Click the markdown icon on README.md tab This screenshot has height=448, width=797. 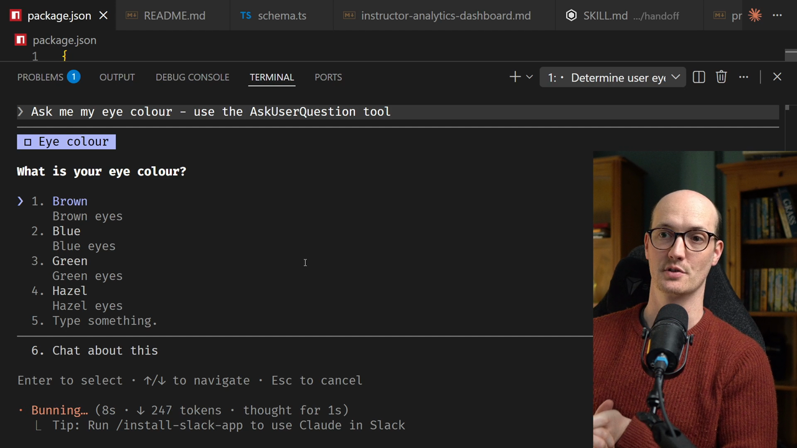pyautogui.click(x=131, y=16)
